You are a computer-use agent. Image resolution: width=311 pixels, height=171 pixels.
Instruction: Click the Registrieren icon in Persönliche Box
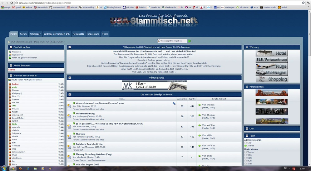10,55
